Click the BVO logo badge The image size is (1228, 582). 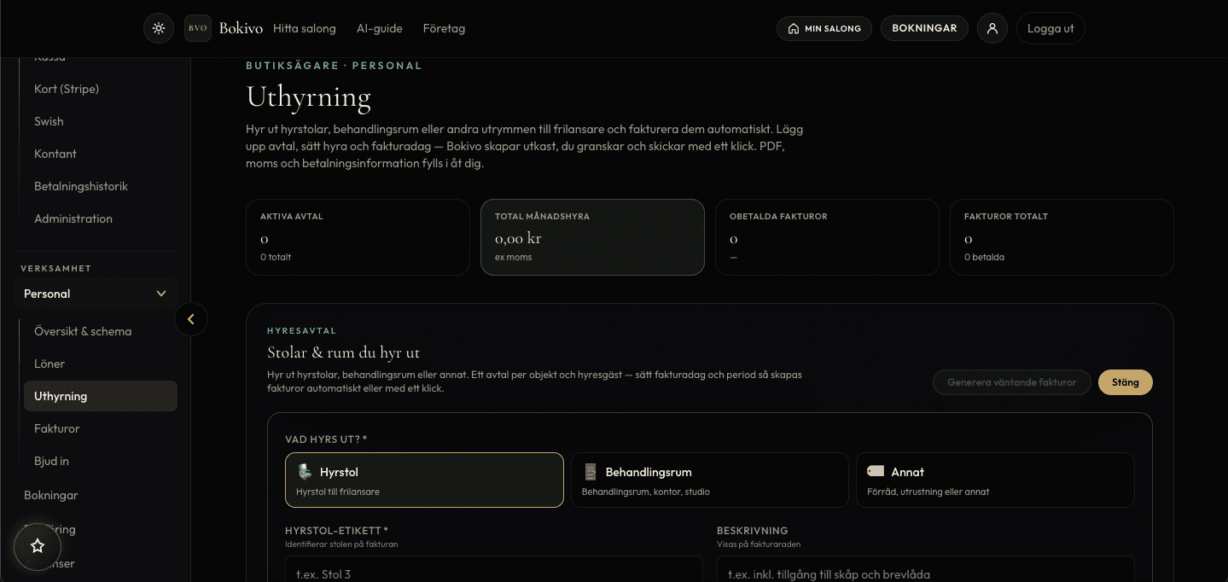click(x=198, y=28)
